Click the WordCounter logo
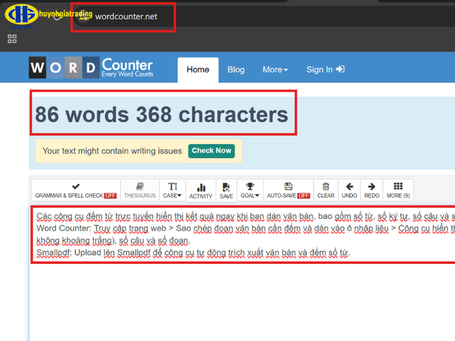Viewport: 455px width, 341px height. coord(91,68)
